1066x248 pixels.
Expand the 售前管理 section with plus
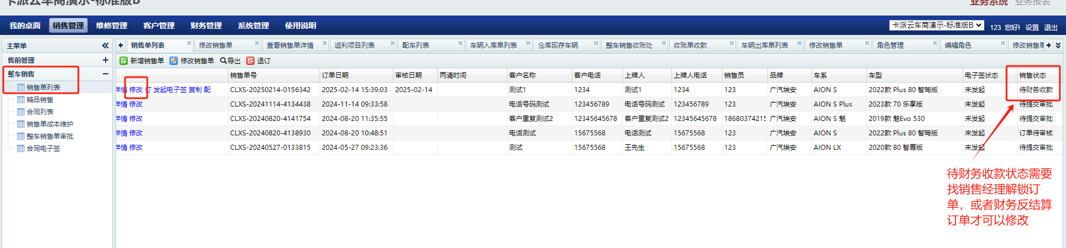click(105, 60)
